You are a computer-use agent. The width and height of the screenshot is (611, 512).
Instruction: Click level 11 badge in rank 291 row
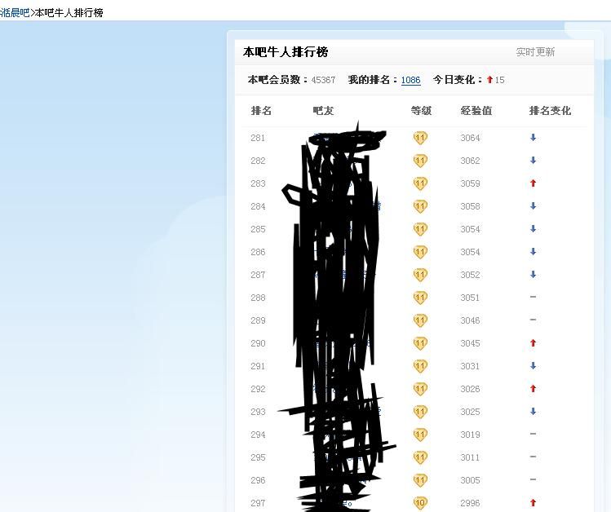tap(420, 366)
